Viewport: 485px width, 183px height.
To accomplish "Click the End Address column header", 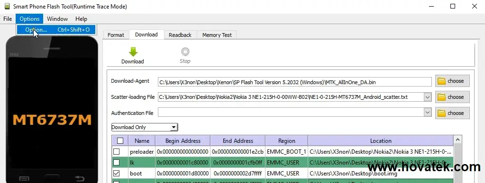I will click(238, 141).
